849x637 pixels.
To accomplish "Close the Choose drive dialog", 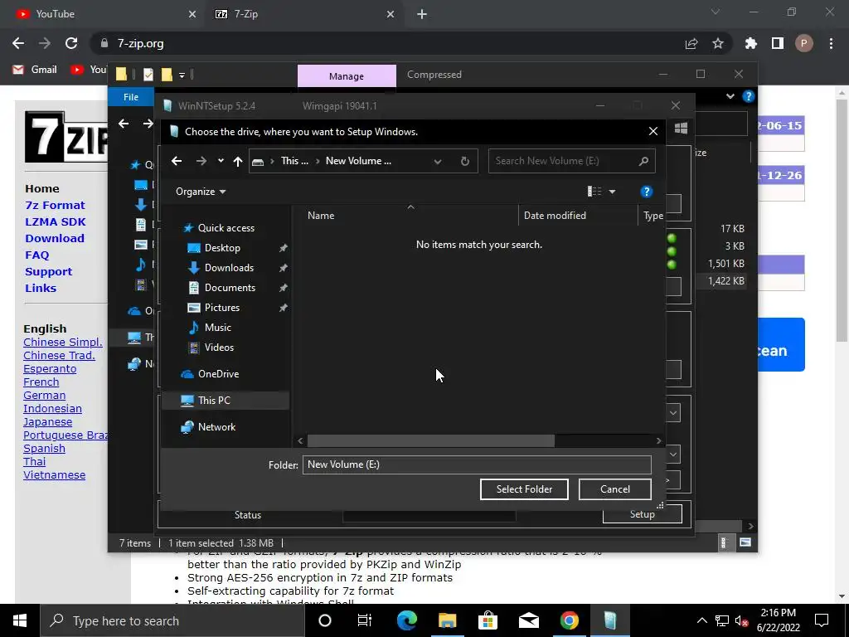I will (x=653, y=132).
